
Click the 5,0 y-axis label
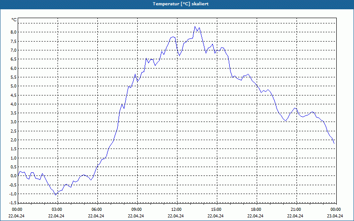[x=14, y=86]
